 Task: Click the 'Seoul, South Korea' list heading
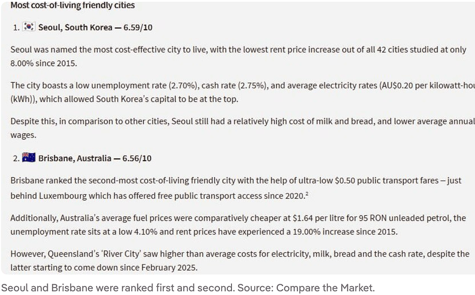[x=76, y=27]
